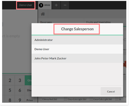
Task: Remove the current order with the minus button
Action: [x=65, y=5]
